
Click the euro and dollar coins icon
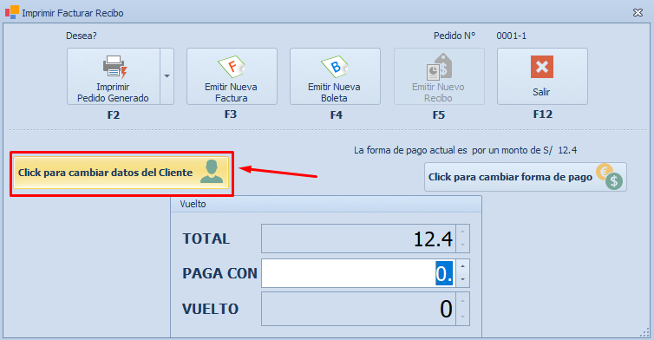click(x=610, y=177)
